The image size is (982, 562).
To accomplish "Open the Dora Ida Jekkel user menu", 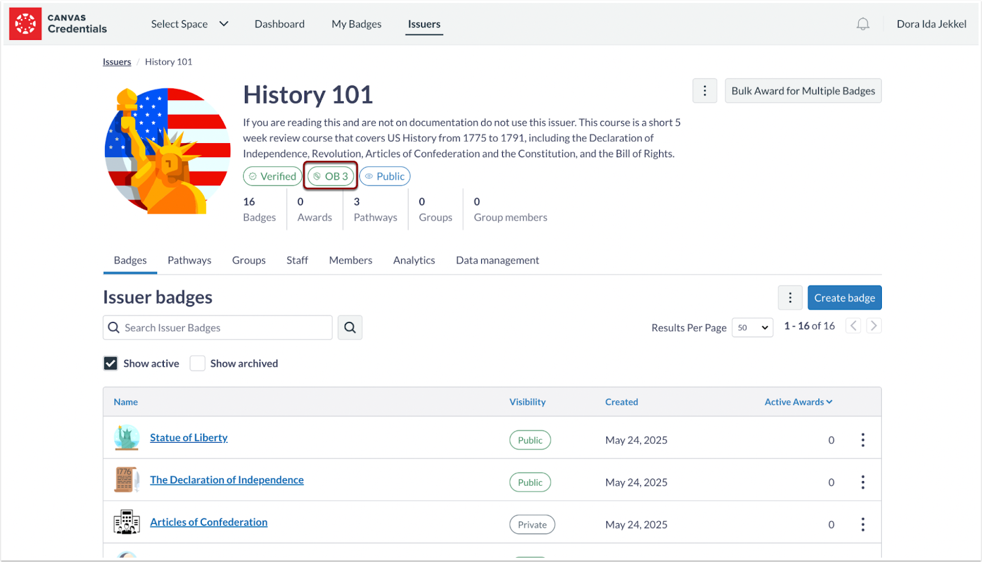I will click(931, 24).
